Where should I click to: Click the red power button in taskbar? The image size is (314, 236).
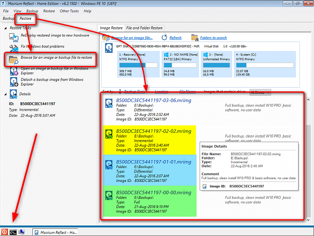(5, 232)
